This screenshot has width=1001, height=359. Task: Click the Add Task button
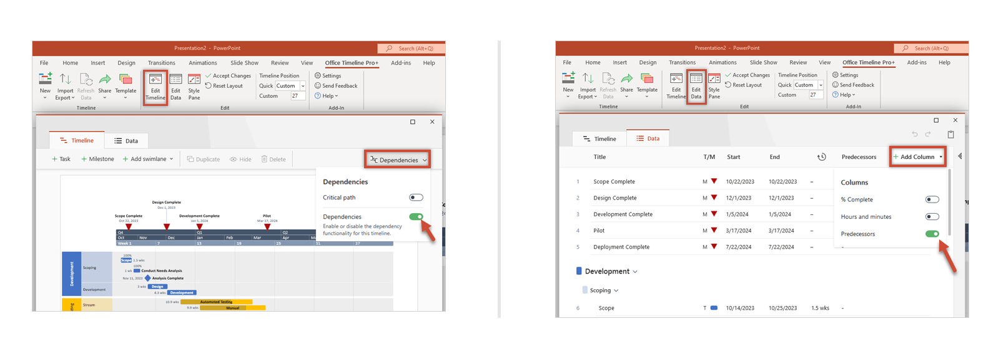click(x=61, y=160)
